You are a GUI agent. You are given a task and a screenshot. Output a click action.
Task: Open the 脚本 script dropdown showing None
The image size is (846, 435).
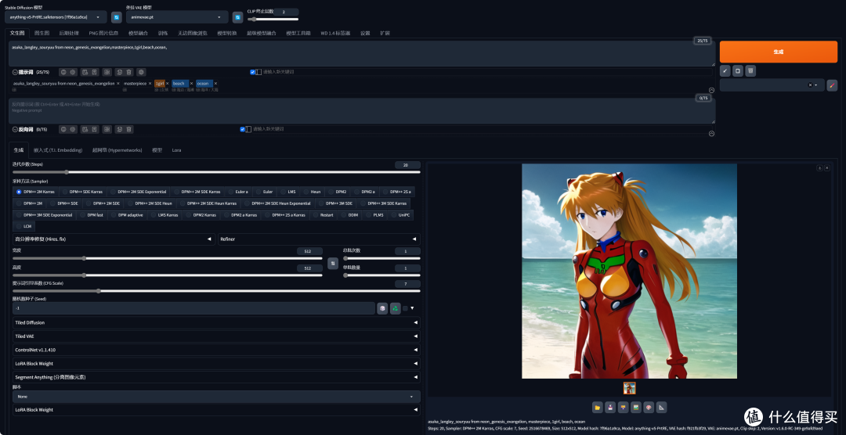pos(216,396)
